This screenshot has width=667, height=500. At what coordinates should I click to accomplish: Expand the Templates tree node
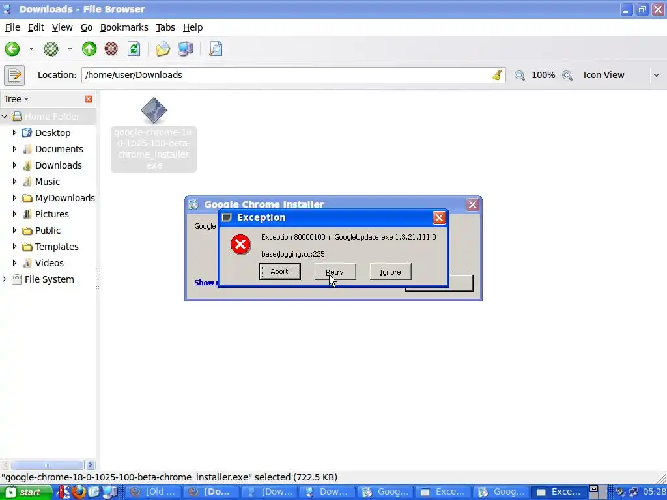pyautogui.click(x=14, y=247)
